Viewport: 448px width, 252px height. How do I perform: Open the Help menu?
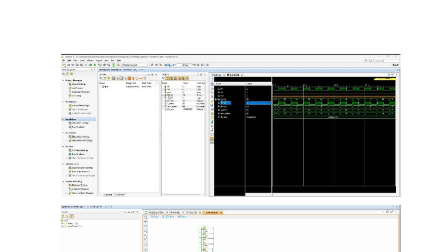pos(119,61)
